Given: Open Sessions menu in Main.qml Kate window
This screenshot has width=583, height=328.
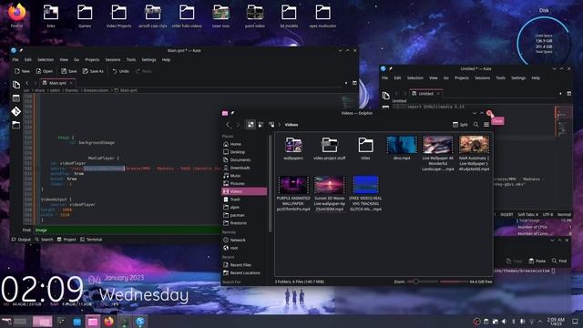Looking at the screenshot, I should (x=113, y=59).
